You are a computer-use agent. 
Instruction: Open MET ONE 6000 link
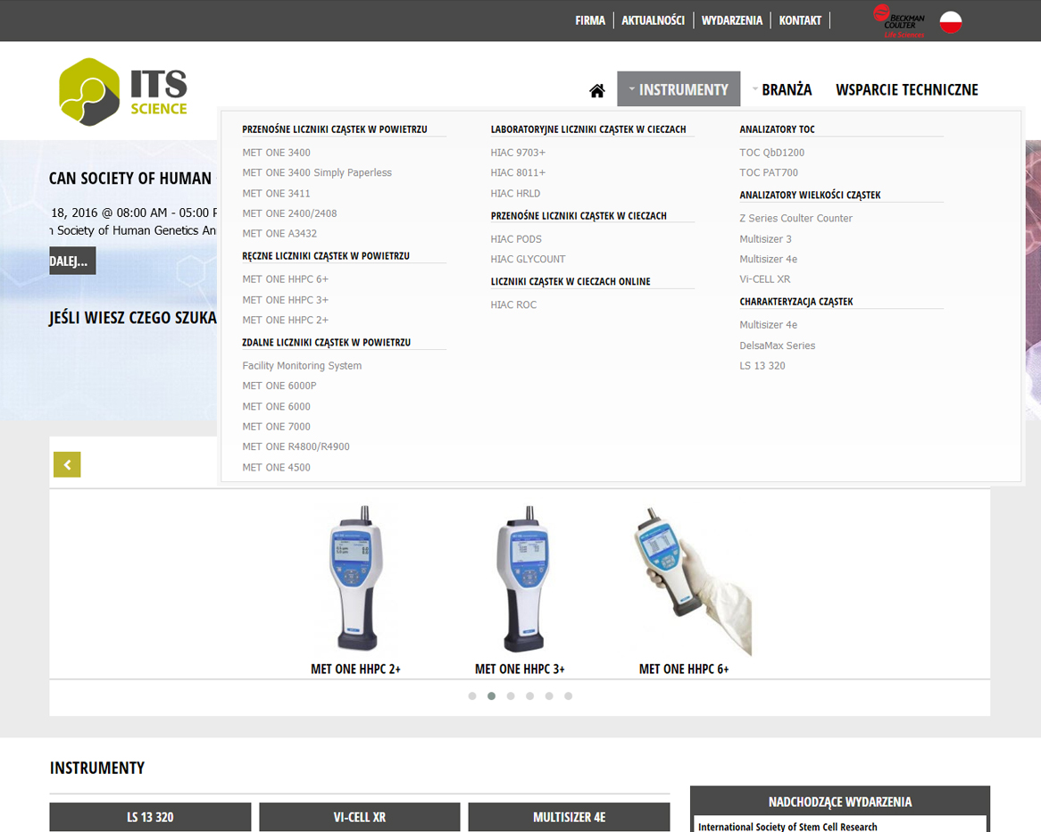pyautogui.click(x=276, y=406)
